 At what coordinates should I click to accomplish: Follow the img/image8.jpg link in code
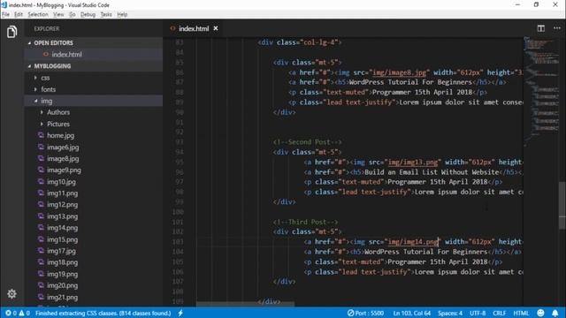399,72
